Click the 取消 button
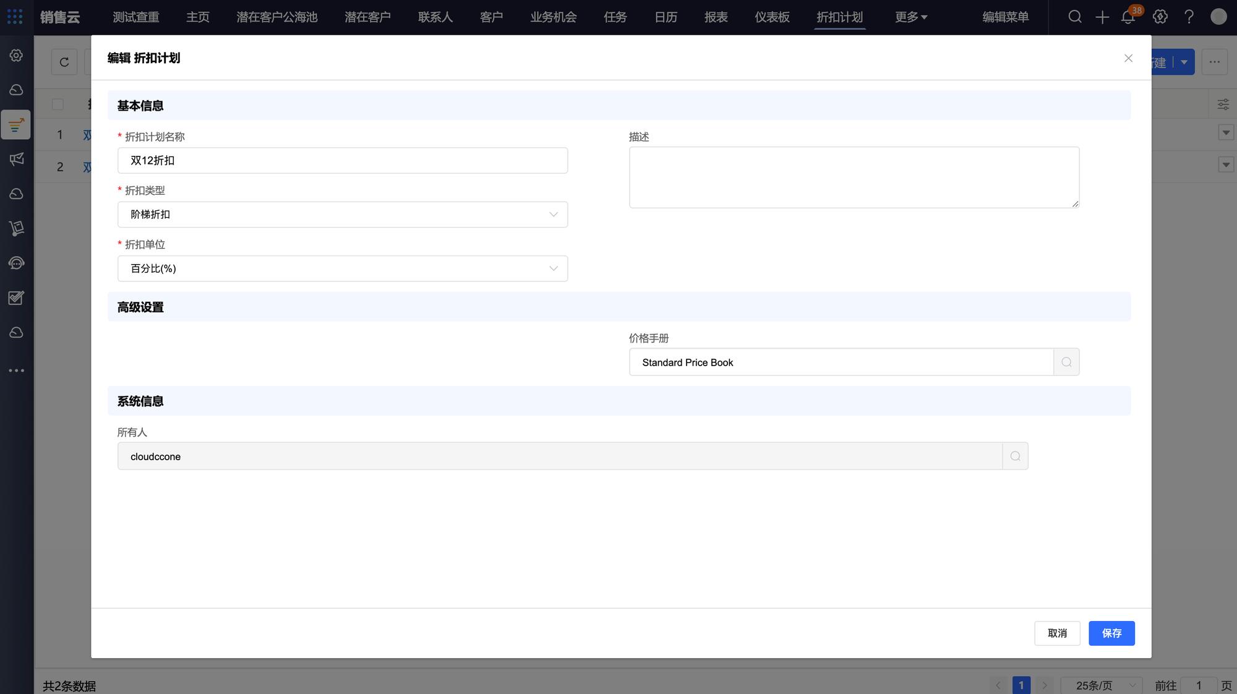1237x694 pixels. 1057,633
